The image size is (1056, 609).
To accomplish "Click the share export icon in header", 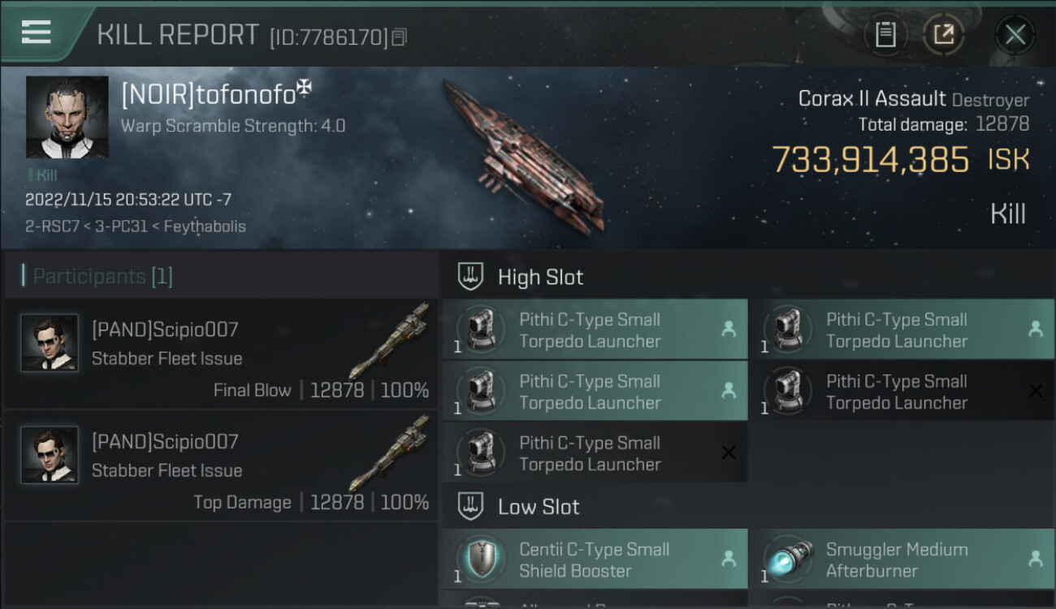I will 943,35.
